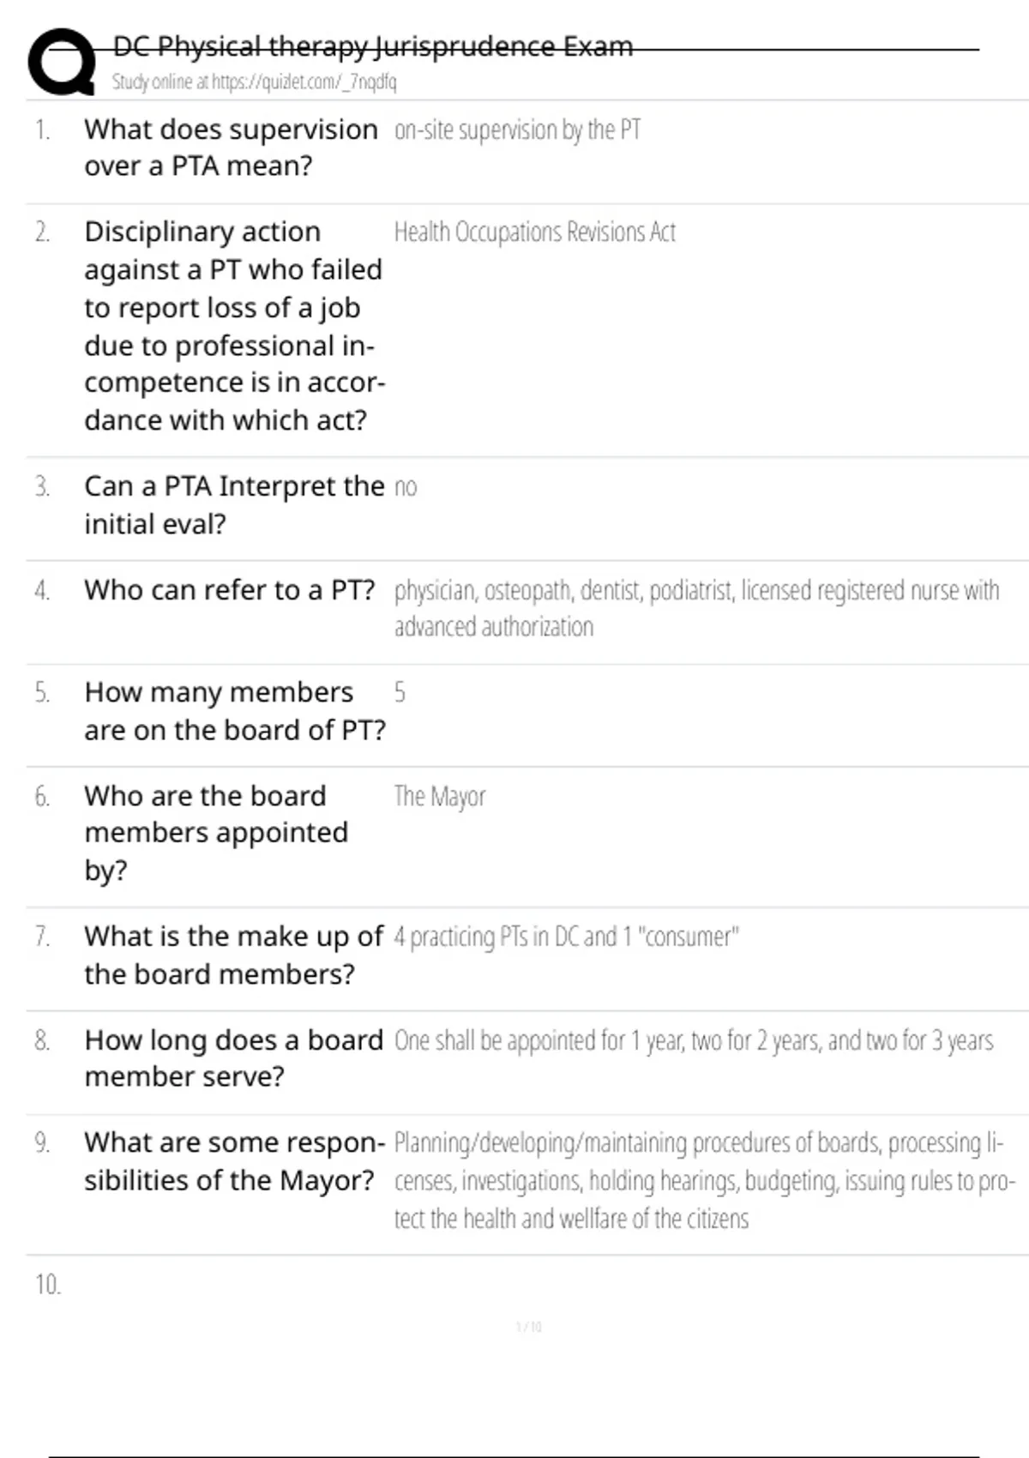Select question about board members appointed by
The width and height of the screenshot is (1029, 1458).
(215, 832)
